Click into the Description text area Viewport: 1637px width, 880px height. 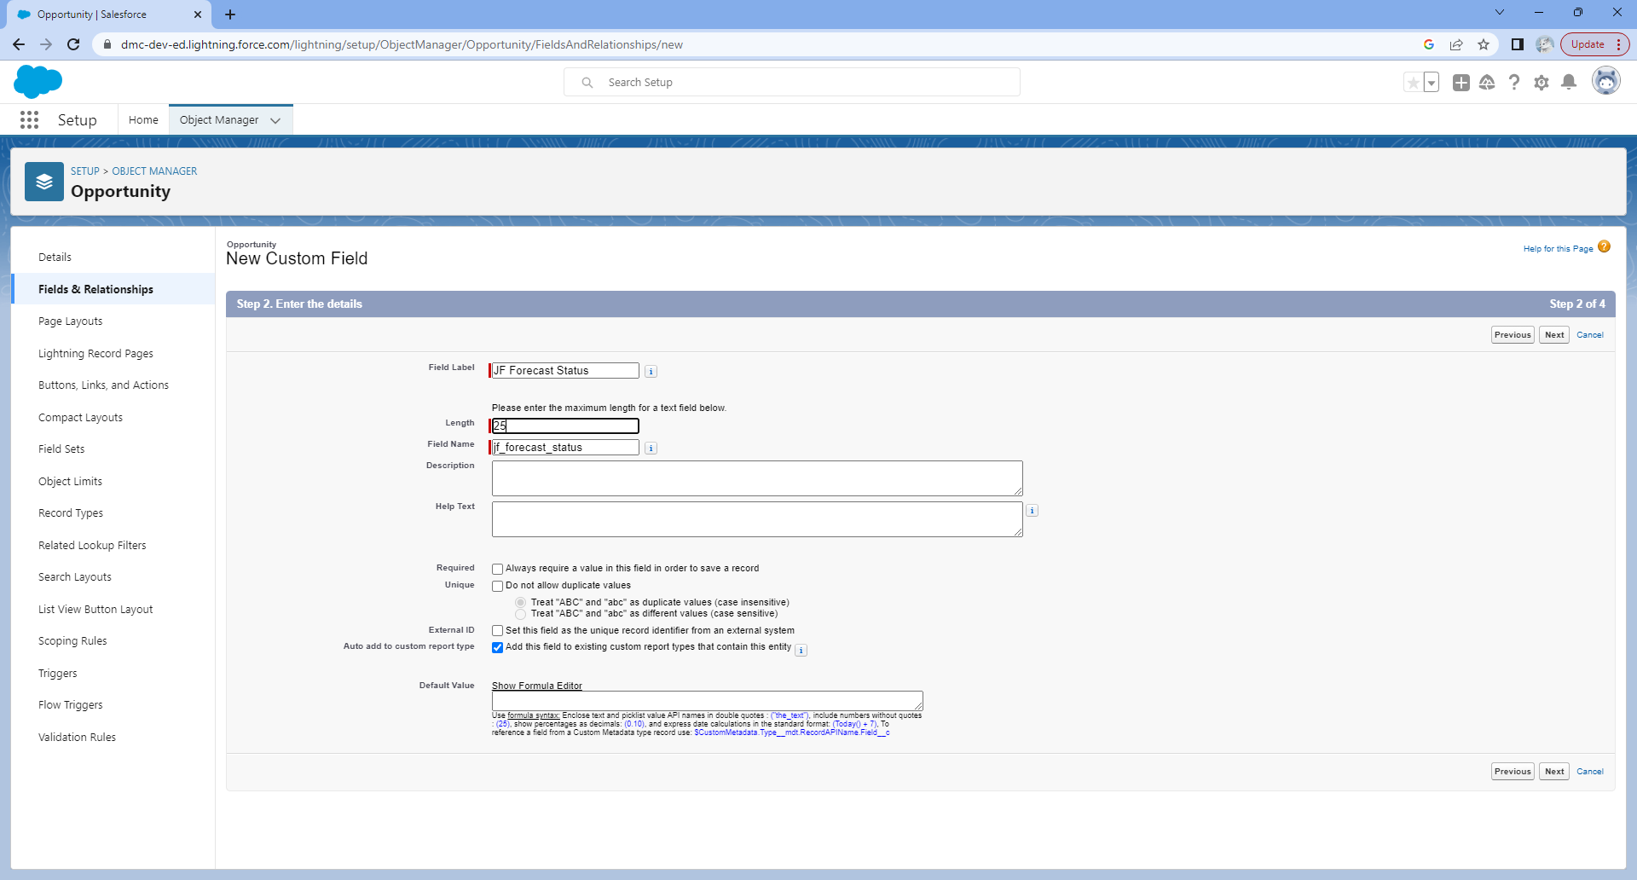(x=756, y=478)
